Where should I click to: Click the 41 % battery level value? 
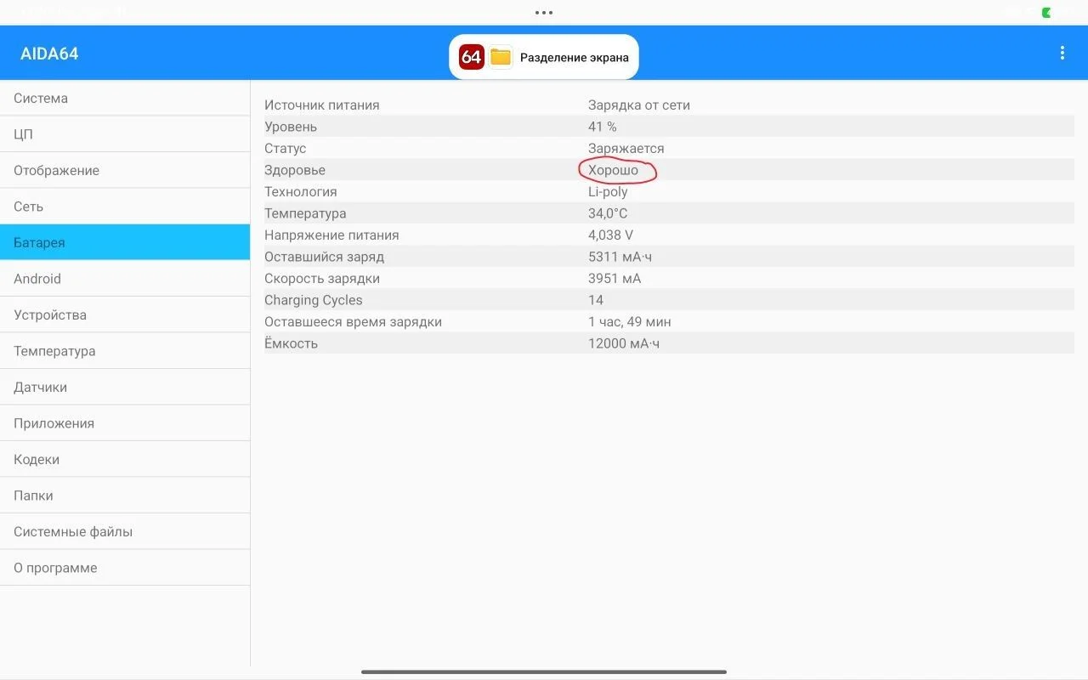point(603,127)
